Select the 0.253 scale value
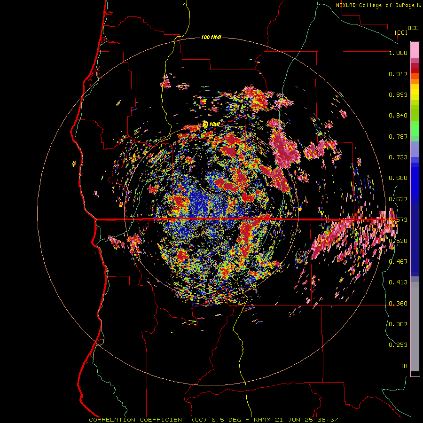 pos(398,345)
